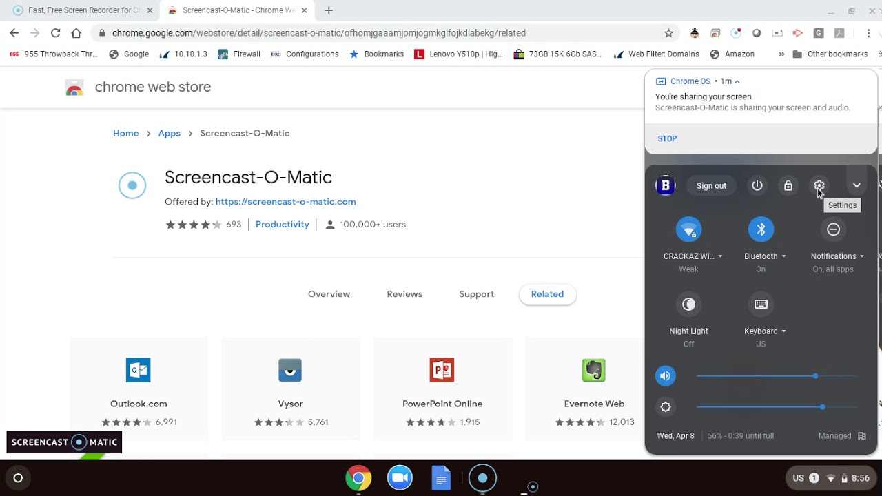Reload the current page
This screenshot has width=882, height=496.
tap(55, 33)
